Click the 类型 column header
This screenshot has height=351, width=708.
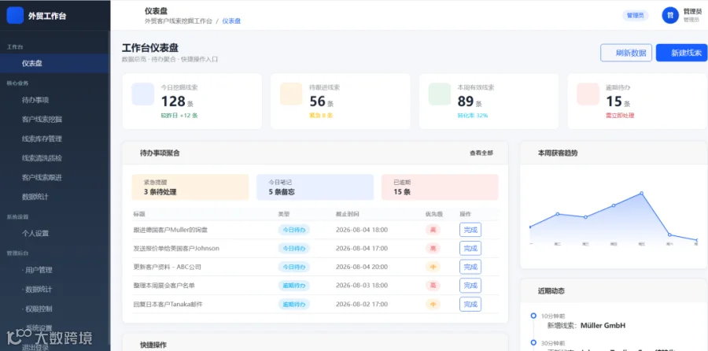[x=283, y=214]
